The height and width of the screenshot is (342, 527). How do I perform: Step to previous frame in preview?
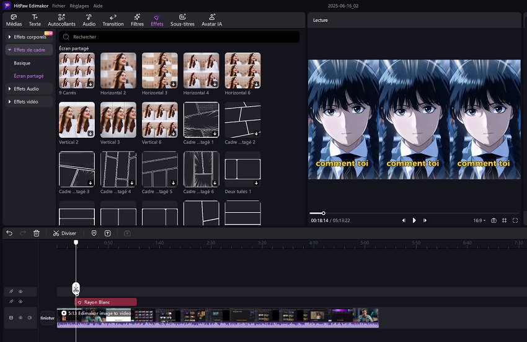tap(404, 220)
